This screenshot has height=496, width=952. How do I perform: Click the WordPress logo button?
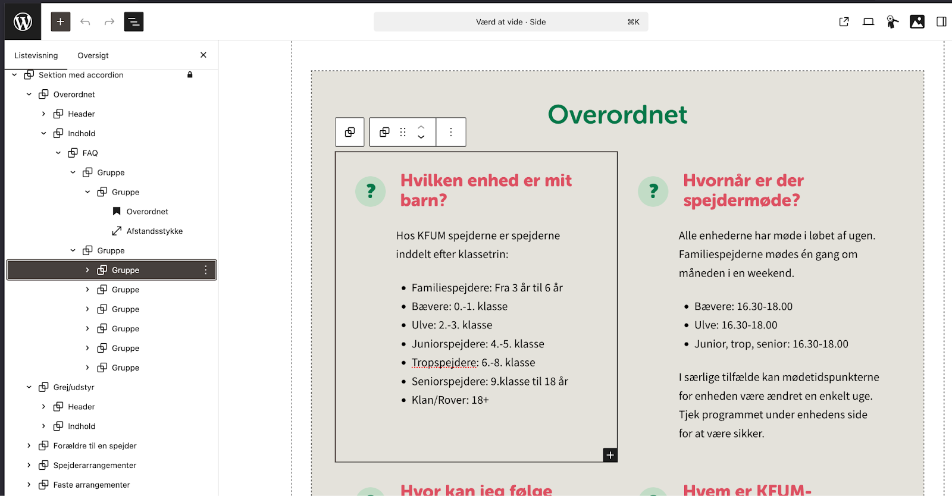pos(23,22)
